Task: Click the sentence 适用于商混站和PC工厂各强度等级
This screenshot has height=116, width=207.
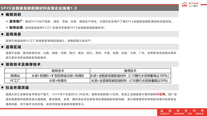Action: [x=49, y=41]
